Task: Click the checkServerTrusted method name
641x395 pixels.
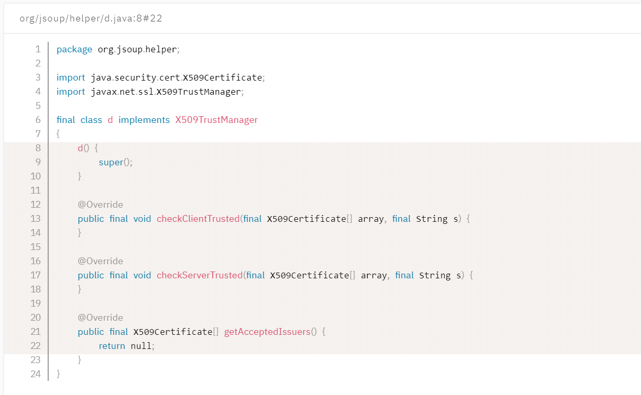Action: tap(200, 275)
